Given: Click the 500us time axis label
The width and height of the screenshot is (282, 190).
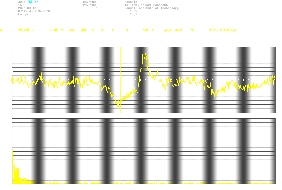Looking at the screenshot, I should [144, 116].
